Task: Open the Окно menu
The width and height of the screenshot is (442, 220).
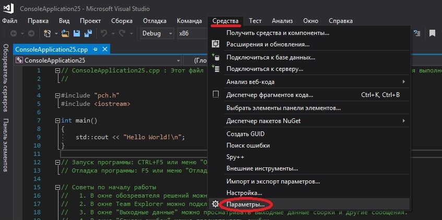Action: tap(310, 21)
